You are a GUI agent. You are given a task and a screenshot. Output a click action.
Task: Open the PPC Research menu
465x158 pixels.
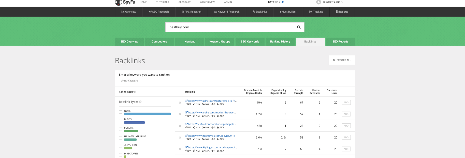click(191, 12)
